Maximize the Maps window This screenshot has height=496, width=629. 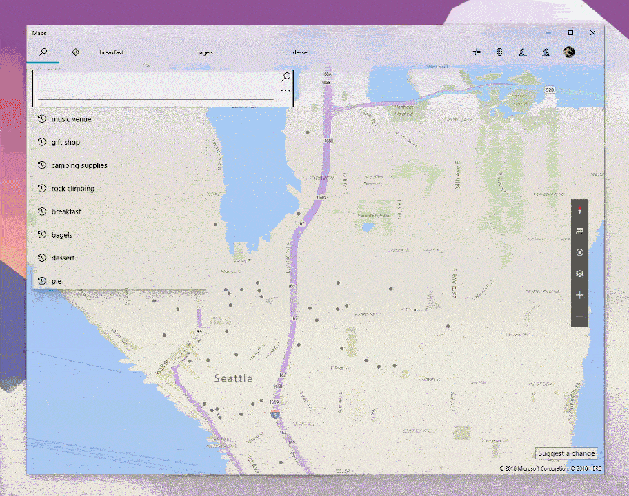pos(570,33)
